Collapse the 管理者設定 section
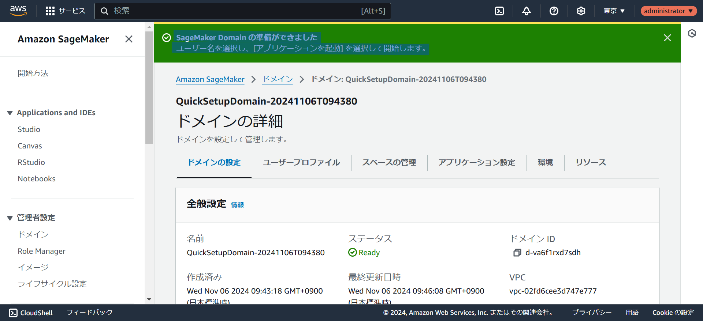 pyautogui.click(x=10, y=218)
